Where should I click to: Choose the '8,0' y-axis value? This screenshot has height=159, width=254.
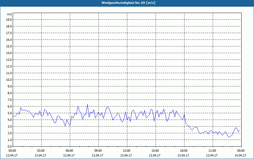pos(10,93)
